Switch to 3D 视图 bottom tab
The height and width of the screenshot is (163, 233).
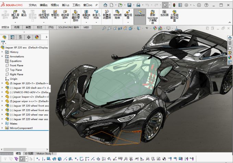(29, 153)
